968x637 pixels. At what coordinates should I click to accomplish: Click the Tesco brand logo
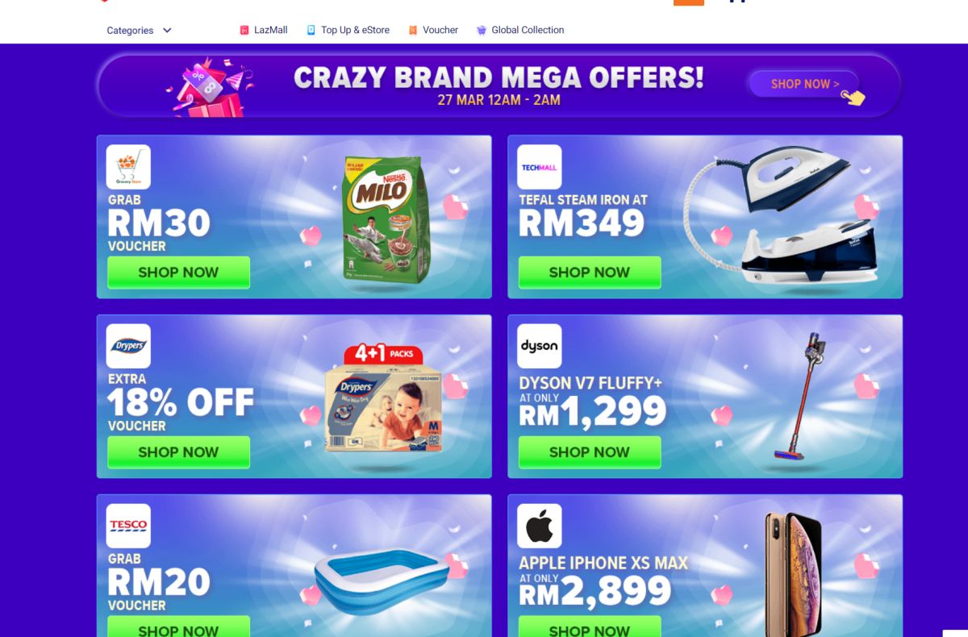[x=128, y=526]
